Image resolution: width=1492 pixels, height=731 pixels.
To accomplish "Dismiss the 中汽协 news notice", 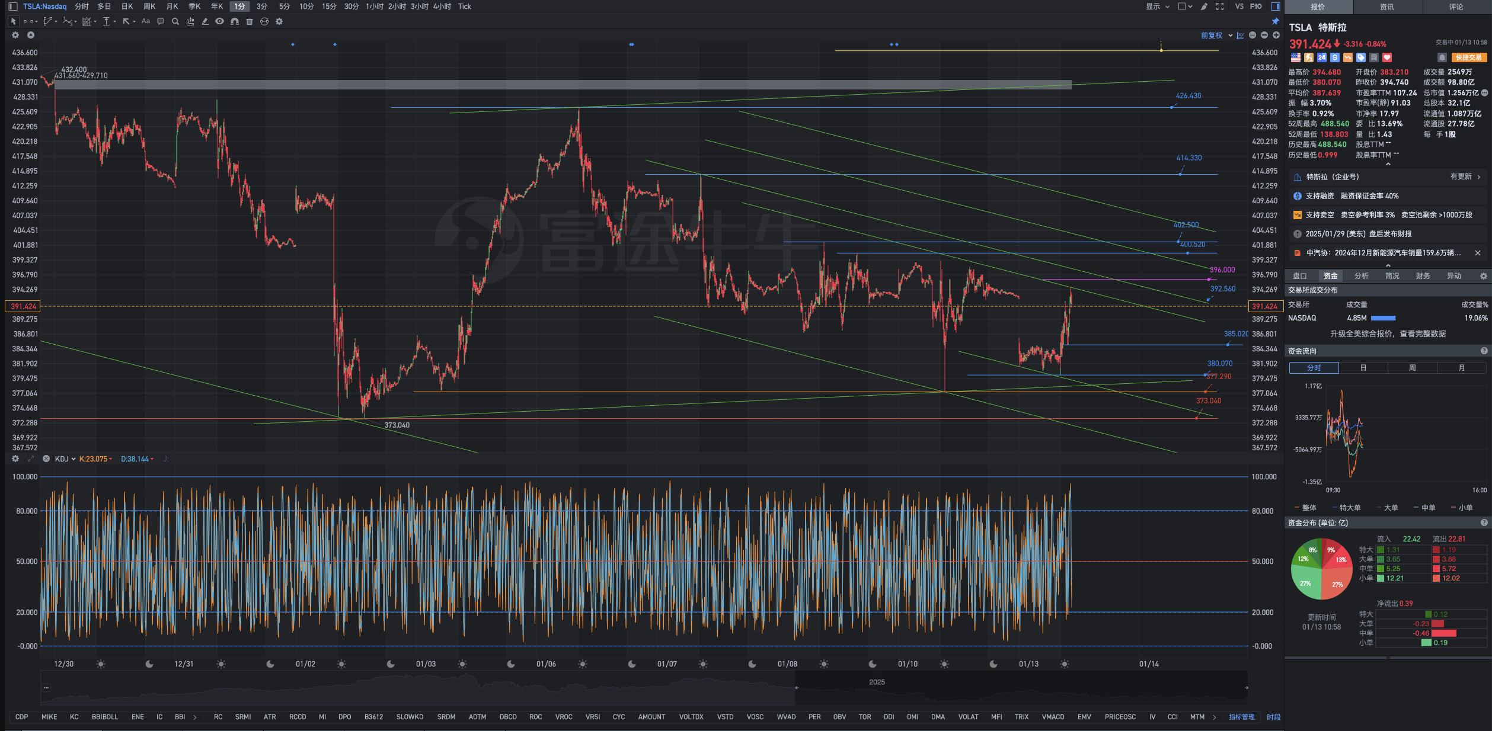I will [x=1478, y=253].
